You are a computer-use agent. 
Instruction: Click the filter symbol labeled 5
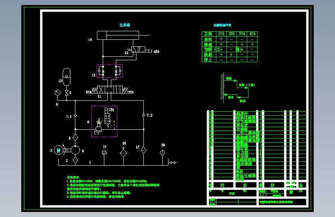[x=75, y=137]
